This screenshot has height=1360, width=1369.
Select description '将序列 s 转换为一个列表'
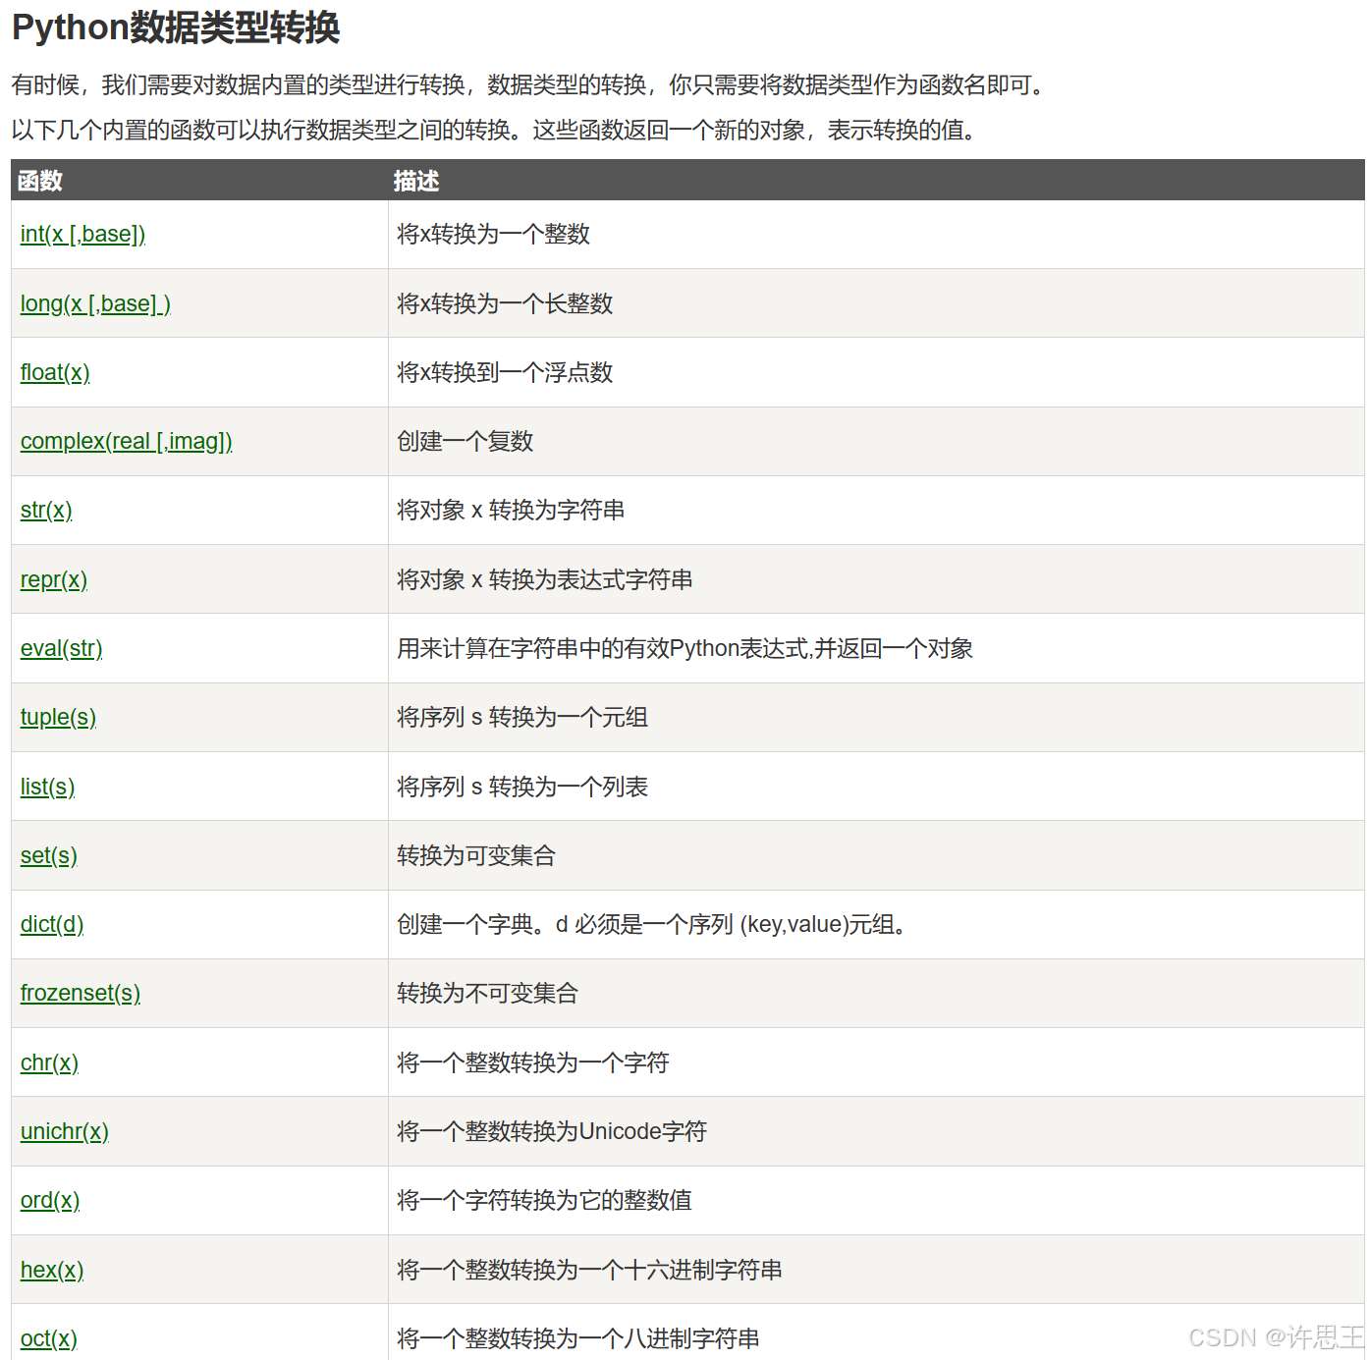(522, 787)
